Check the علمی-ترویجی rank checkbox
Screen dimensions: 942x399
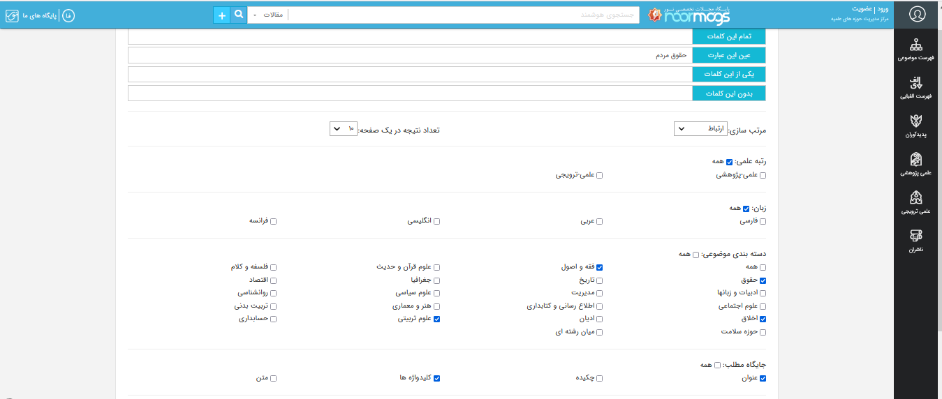(599, 176)
